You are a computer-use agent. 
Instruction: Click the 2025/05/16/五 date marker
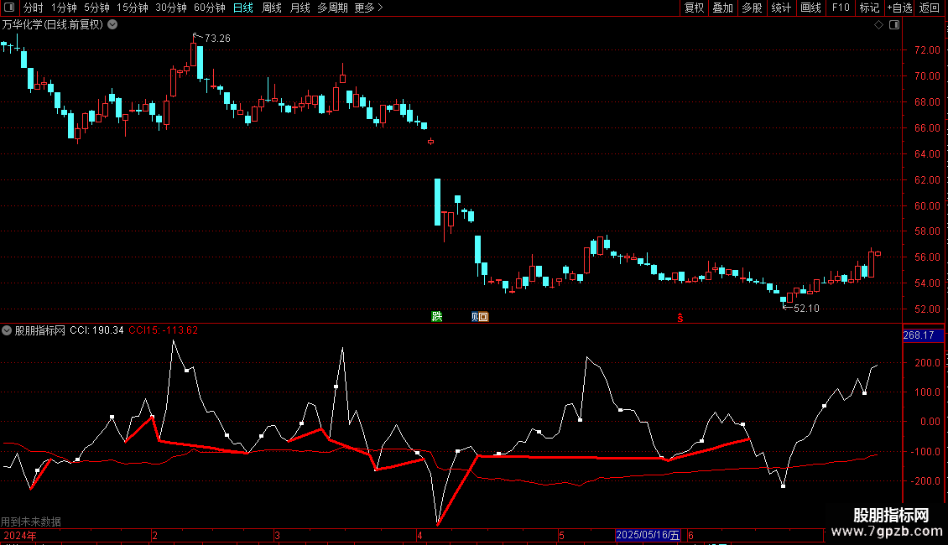[x=648, y=535]
